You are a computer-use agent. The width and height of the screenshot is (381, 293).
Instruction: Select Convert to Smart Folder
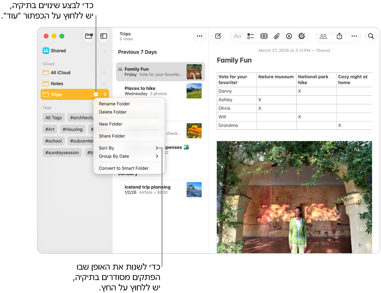coord(124,168)
